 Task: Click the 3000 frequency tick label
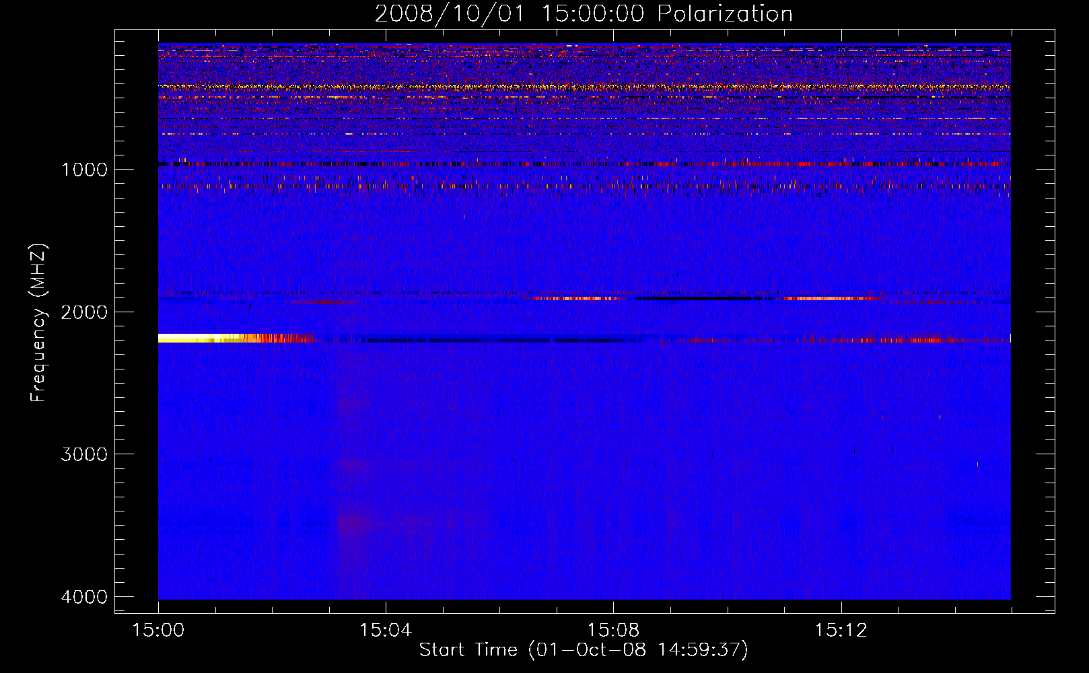click(84, 454)
